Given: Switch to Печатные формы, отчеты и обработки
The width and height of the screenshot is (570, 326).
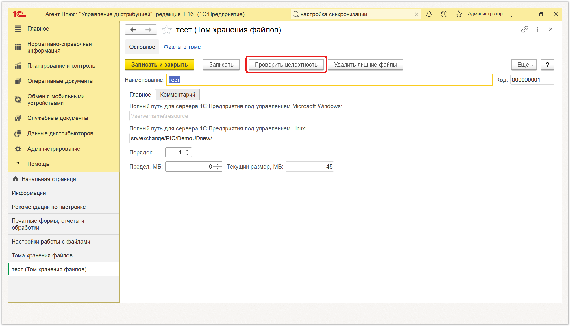Looking at the screenshot, I should pyautogui.click(x=64, y=224).
